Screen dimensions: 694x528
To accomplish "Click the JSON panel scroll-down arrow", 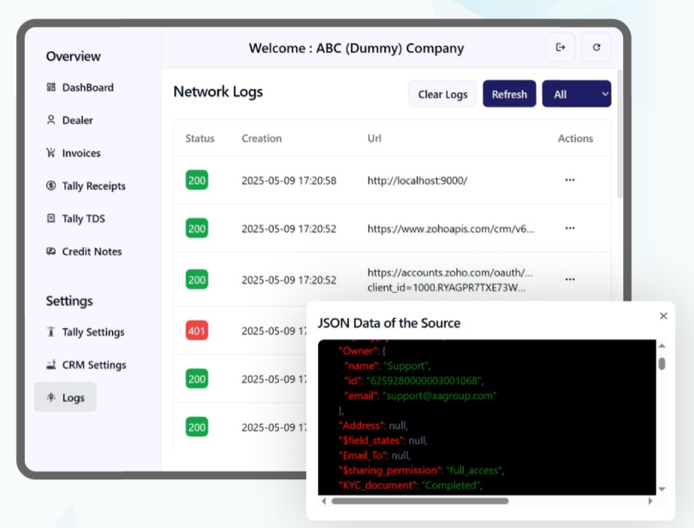I will (661, 489).
